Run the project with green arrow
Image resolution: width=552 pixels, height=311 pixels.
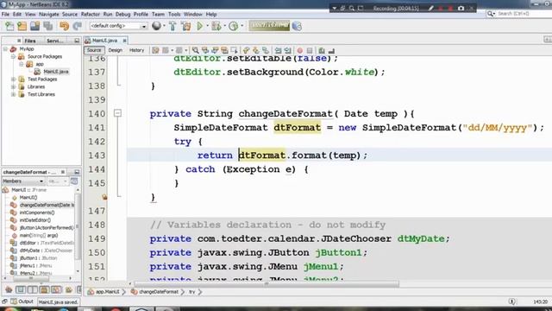tap(199, 26)
